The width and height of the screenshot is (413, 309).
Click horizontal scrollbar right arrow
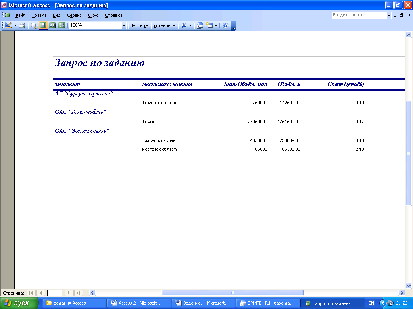pos(402,293)
